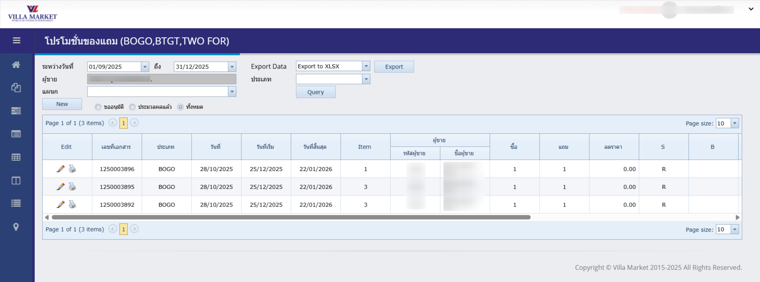Click the horizontal table scrollbar

(x=291, y=217)
